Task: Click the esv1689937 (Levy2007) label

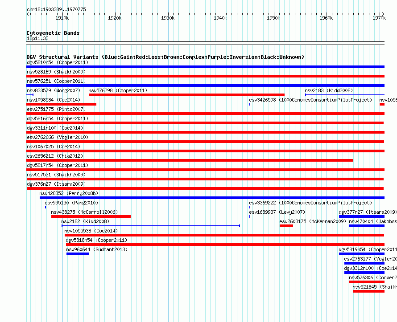Action: point(277,212)
